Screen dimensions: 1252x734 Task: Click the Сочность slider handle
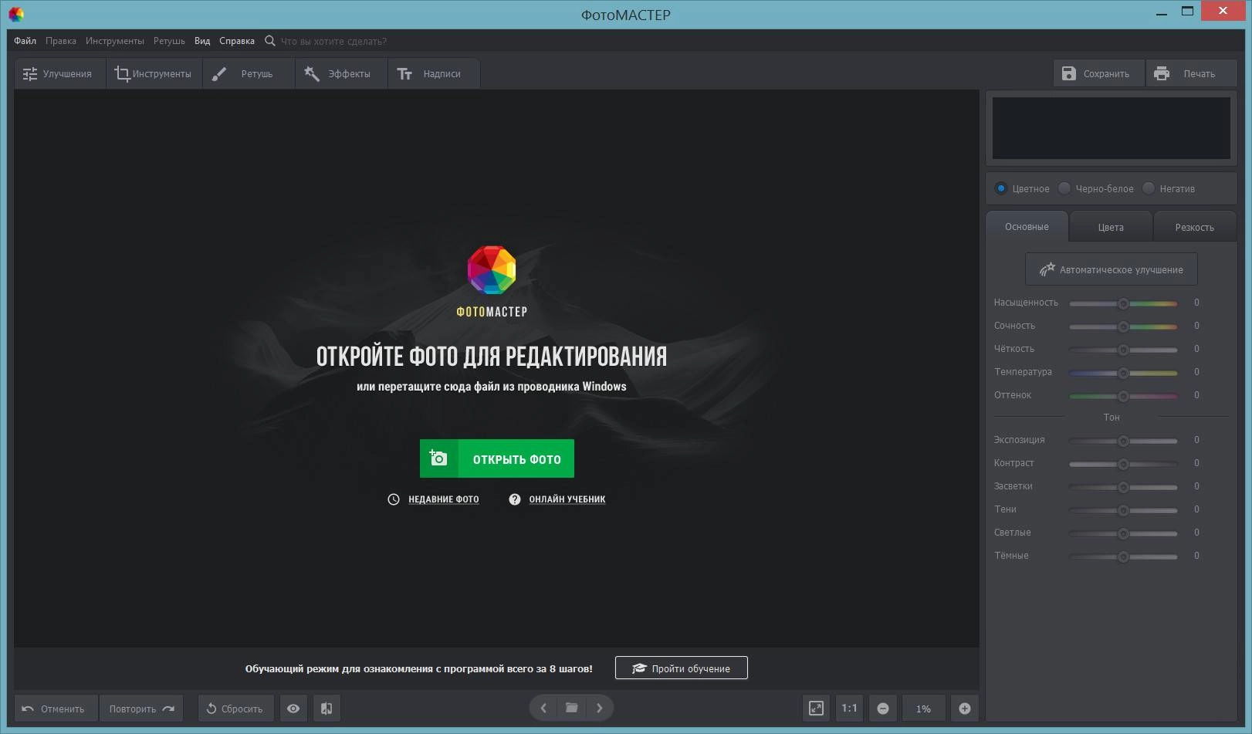click(1123, 326)
